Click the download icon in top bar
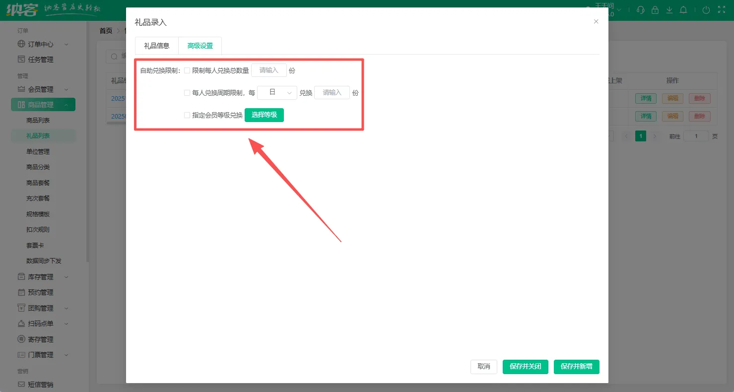734x392 pixels. [x=669, y=10]
